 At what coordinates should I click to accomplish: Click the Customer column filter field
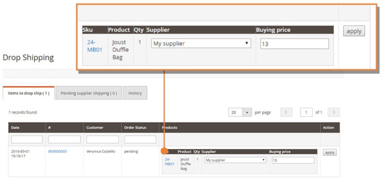(x=102, y=139)
